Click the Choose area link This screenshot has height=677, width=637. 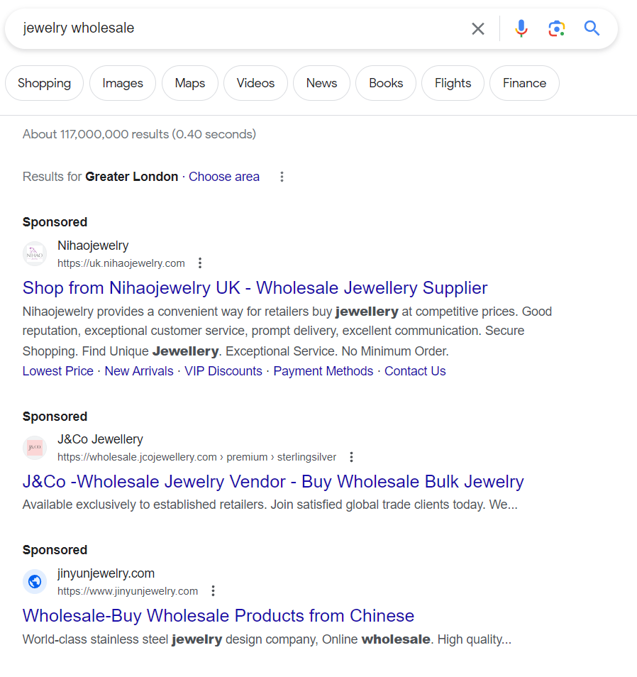tap(224, 177)
